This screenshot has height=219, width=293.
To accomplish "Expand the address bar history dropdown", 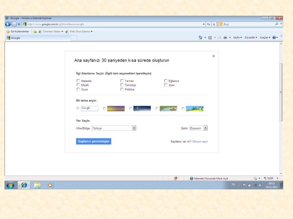I will pyautogui.click(x=204, y=24).
